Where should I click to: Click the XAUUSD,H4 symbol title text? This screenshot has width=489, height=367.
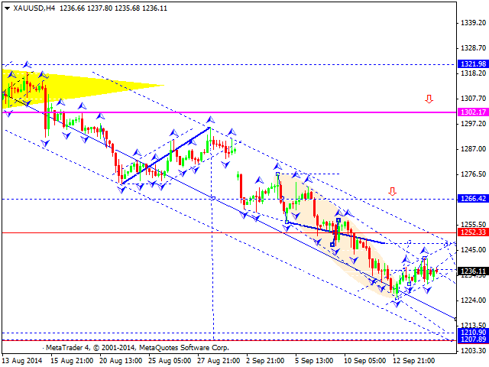[34, 8]
